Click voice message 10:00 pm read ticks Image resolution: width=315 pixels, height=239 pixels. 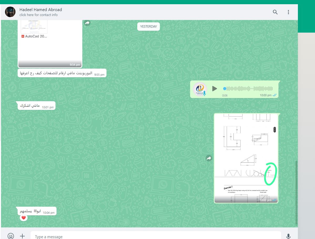click(x=275, y=95)
